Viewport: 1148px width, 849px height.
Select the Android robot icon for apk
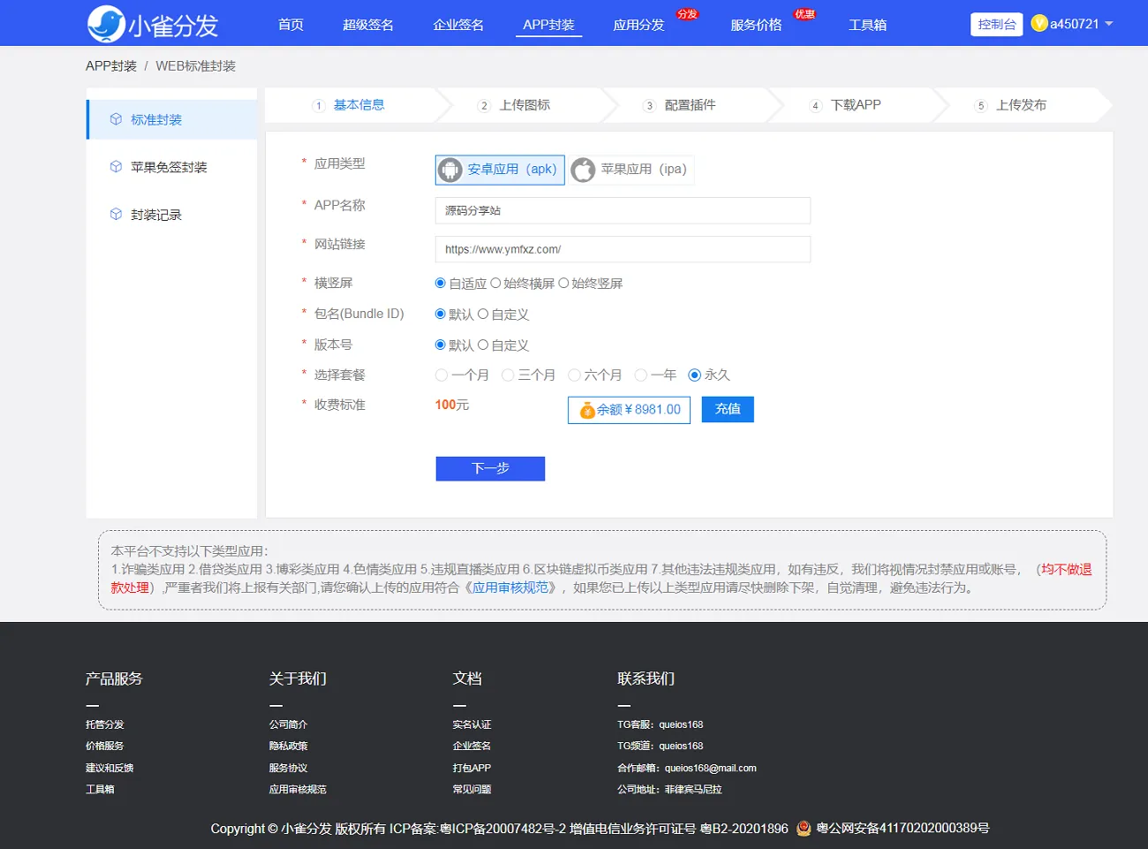tap(450, 170)
